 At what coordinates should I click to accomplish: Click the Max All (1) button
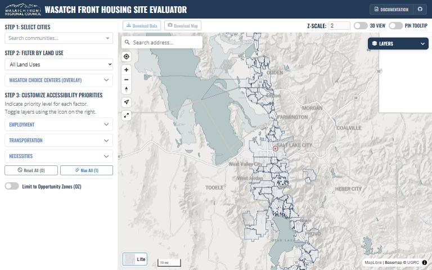[87, 170]
